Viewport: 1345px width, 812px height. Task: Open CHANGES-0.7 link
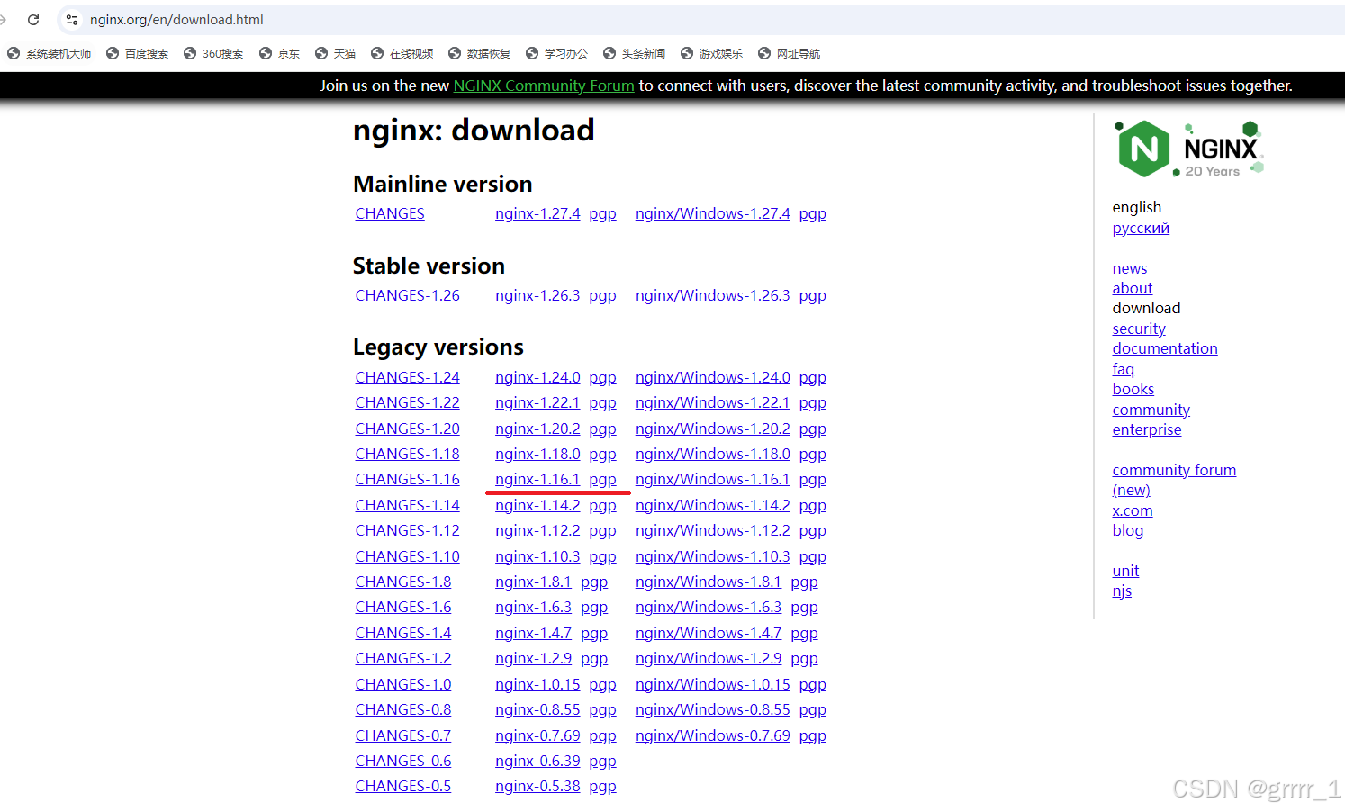[x=403, y=735]
